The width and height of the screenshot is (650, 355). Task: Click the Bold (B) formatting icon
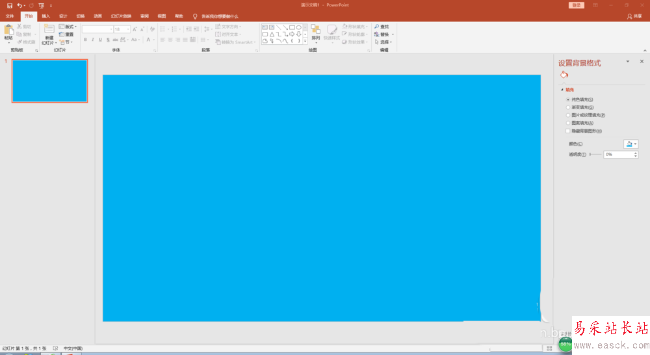[x=85, y=40]
